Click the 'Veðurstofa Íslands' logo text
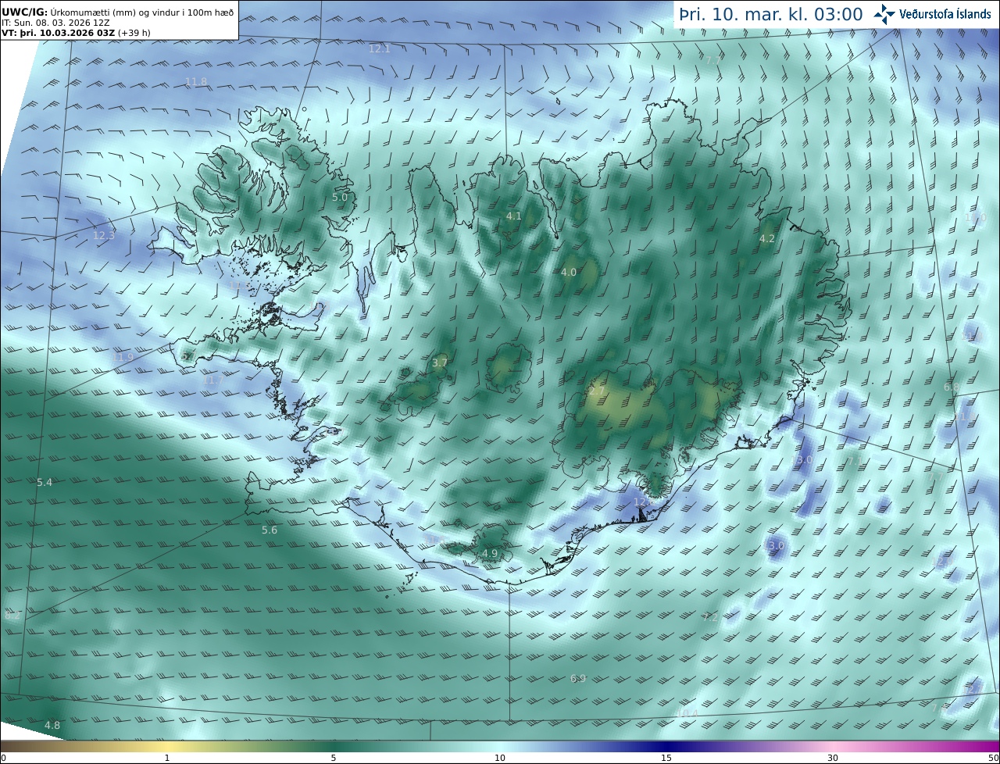 coord(945,14)
